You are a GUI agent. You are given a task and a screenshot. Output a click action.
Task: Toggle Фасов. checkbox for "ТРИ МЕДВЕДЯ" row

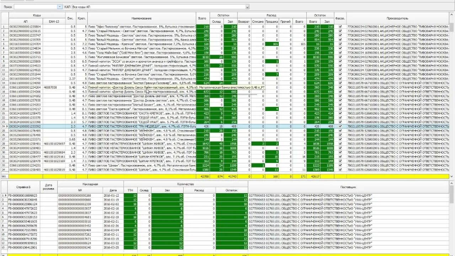[341, 126]
